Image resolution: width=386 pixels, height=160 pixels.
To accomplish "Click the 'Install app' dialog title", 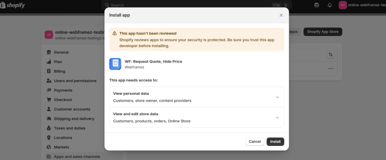I will click(x=119, y=15).
